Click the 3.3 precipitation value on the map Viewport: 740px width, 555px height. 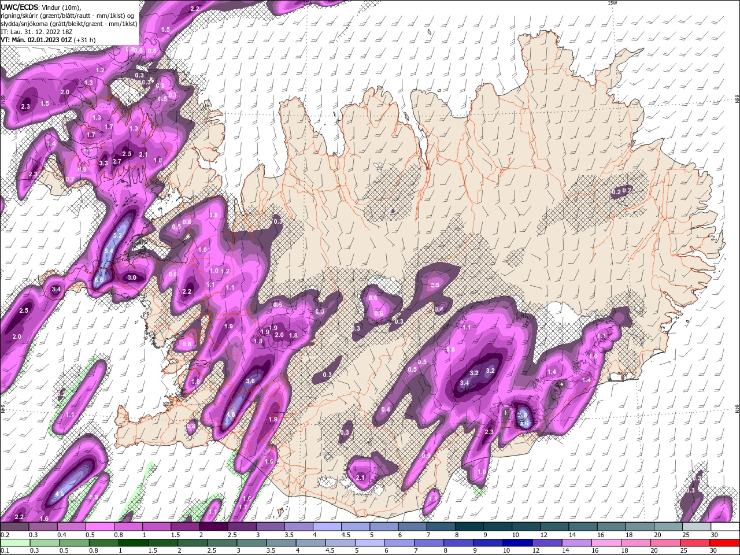point(103,164)
